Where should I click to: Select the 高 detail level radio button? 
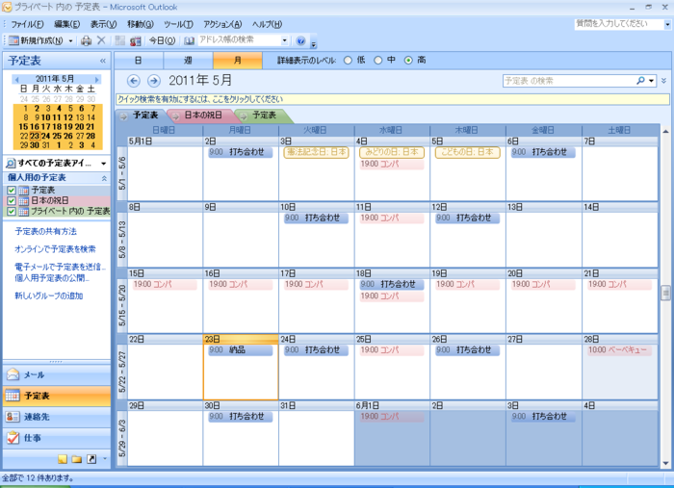coord(408,61)
